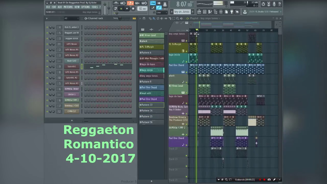Toggle loop recording icon
This screenshot has height=184, width=327.
click(x=144, y=3)
